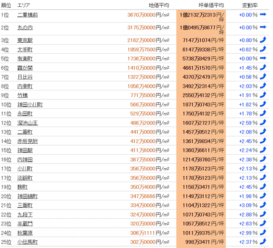
Task: Open the 三番町 area link
Action: click(25, 205)
